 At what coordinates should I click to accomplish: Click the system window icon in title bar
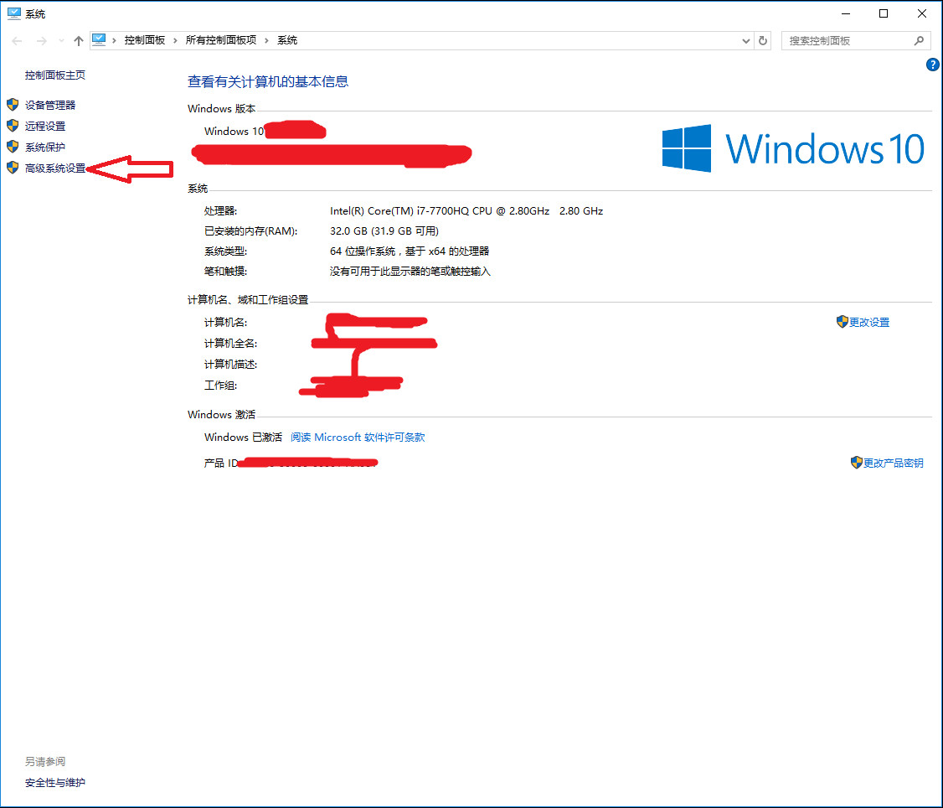pyautogui.click(x=14, y=13)
